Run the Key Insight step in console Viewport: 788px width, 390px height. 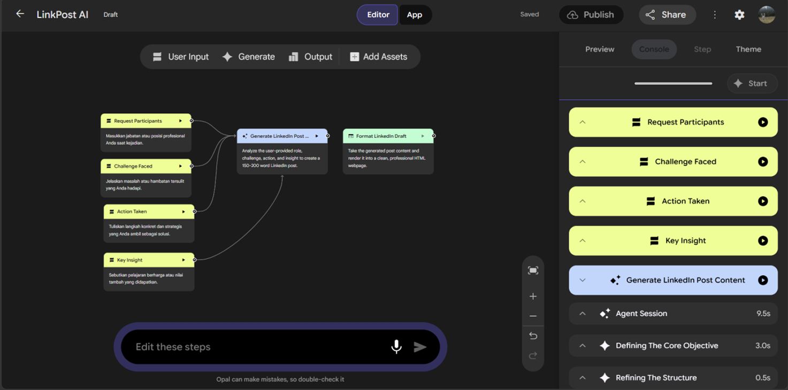(763, 241)
